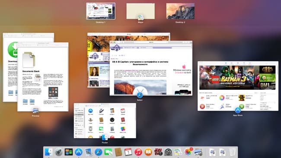This screenshot has width=281, height=158.
Task: Click Dictionary icon in Finder window
Action: pyautogui.click(x=123, y=120)
